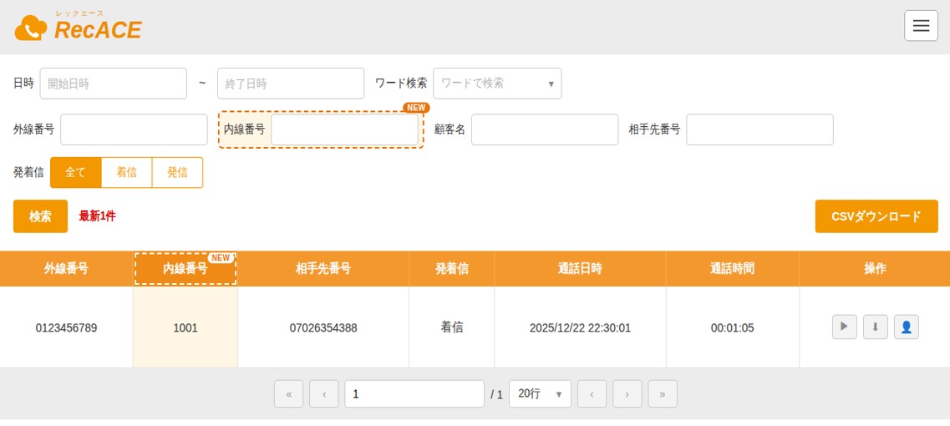Download the recording for the 1001 row
This screenshot has height=426, width=950.
pos(875,327)
